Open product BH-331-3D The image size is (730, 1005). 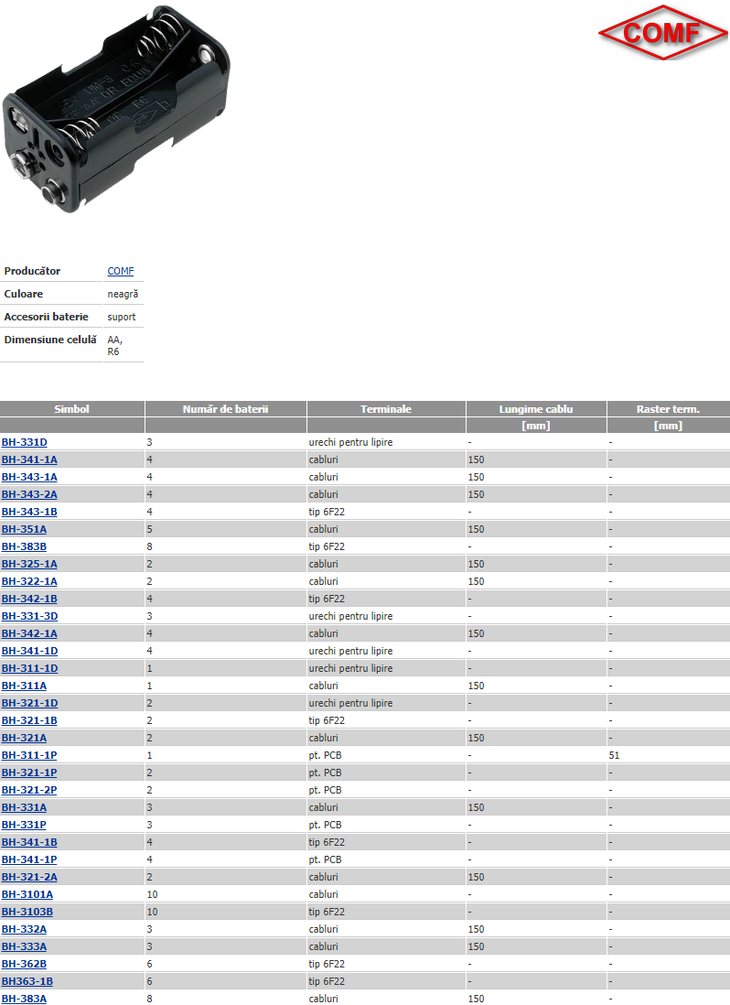click(x=29, y=616)
